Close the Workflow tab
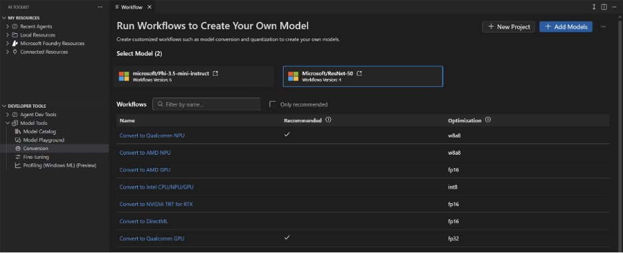This screenshot has height=253, width=623. click(x=149, y=7)
